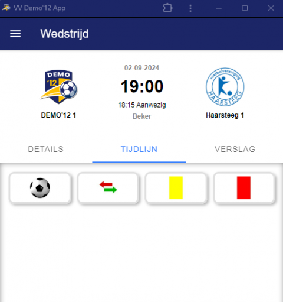Click the 18:15 Aanwezig text
283x302 pixels.
(x=142, y=105)
